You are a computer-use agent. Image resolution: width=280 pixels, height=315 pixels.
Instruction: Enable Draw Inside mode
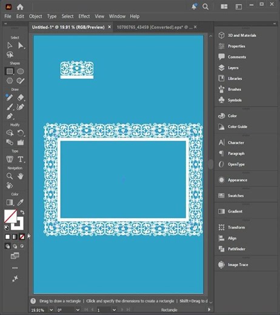coord(22,246)
